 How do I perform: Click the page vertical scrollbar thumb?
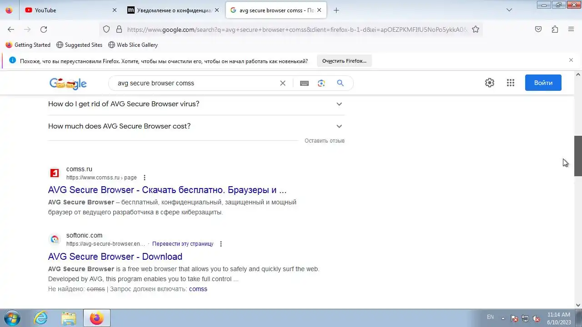pyautogui.click(x=578, y=156)
